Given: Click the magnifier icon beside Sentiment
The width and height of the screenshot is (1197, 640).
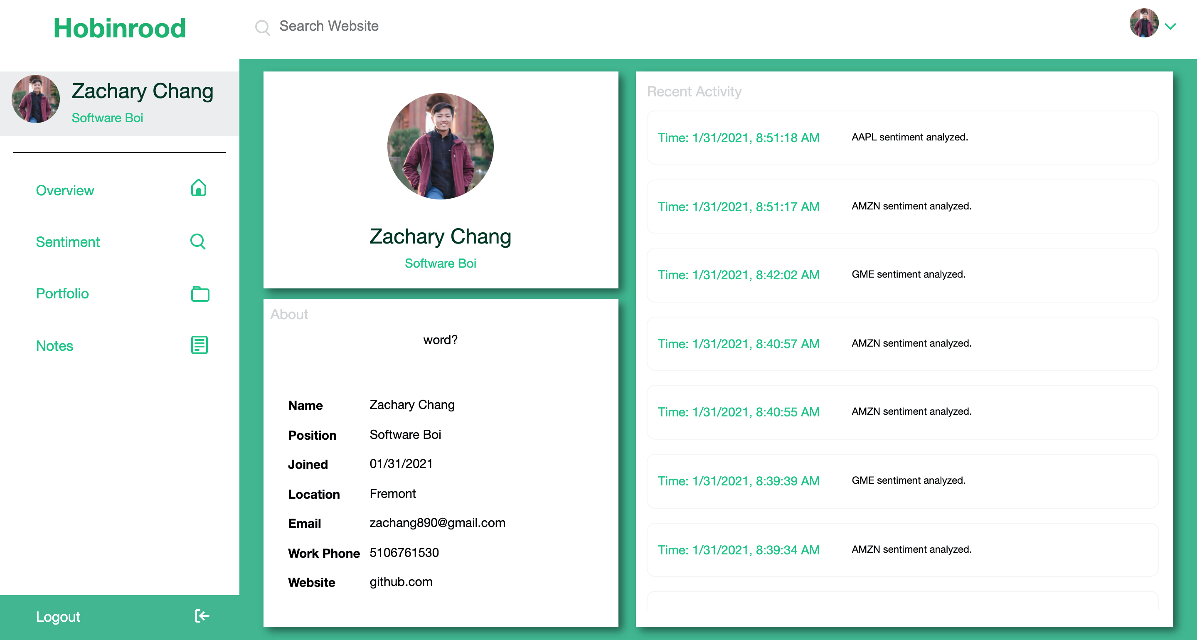Looking at the screenshot, I should point(198,241).
